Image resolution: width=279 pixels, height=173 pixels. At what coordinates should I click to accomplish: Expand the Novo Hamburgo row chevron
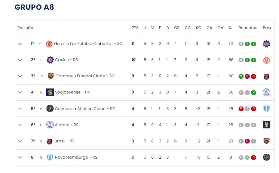pyautogui.click(x=20, y=158)
